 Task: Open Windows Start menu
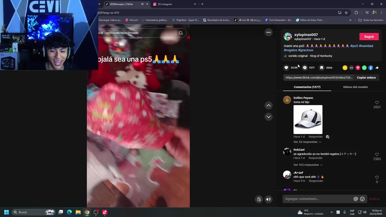tap(6, 212)
